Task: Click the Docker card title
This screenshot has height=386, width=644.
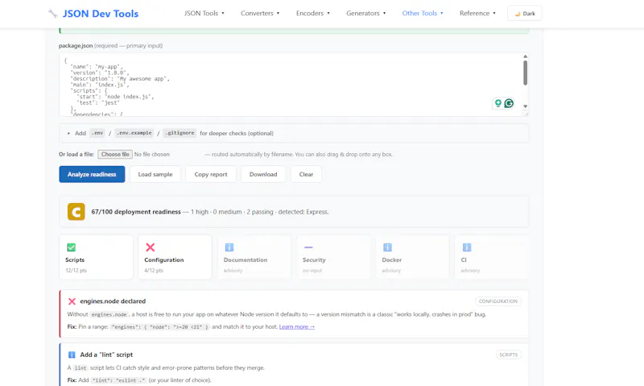Action: tap(392, 259)
